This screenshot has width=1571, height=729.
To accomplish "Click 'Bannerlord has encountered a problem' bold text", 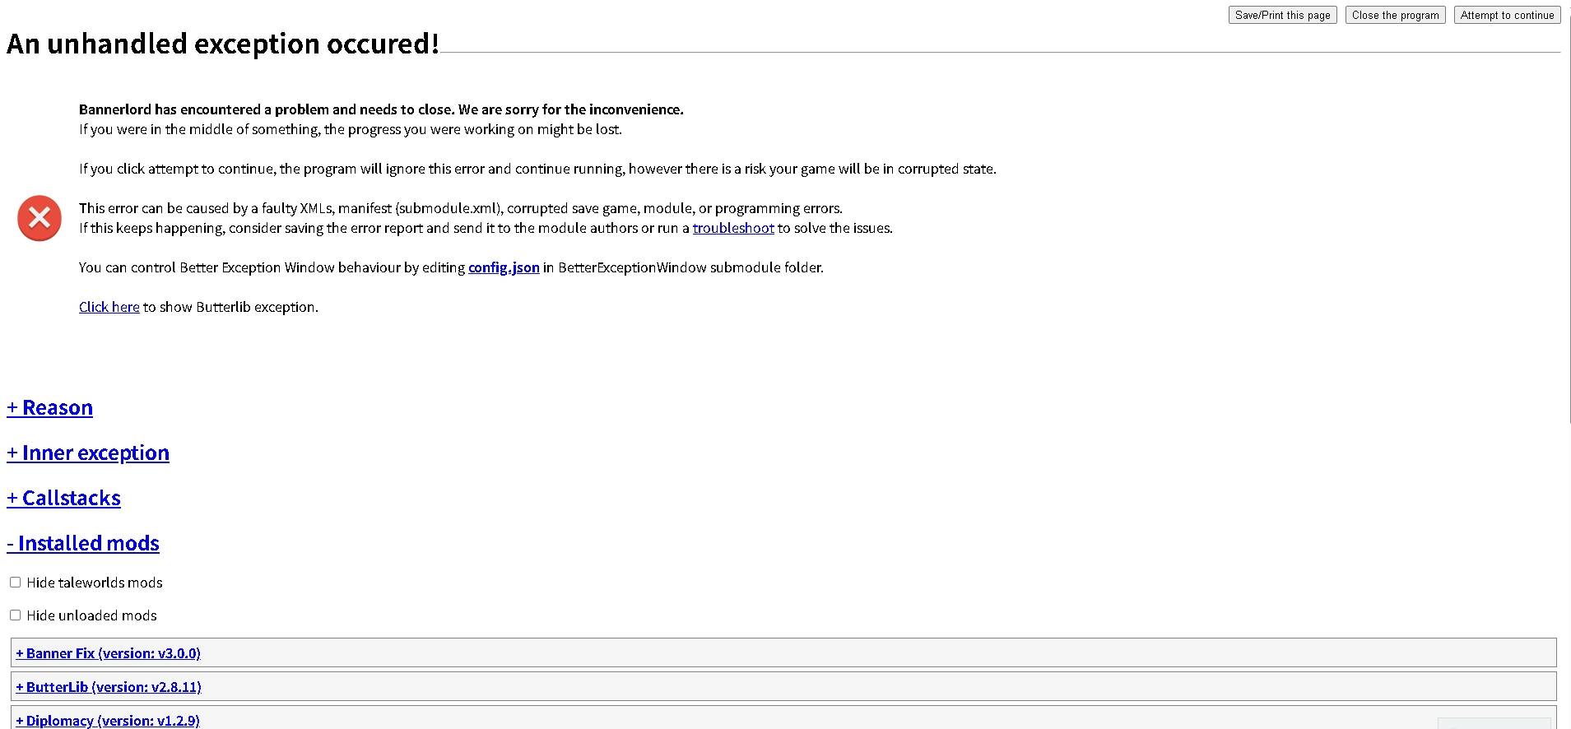I will tap(381, 109).
